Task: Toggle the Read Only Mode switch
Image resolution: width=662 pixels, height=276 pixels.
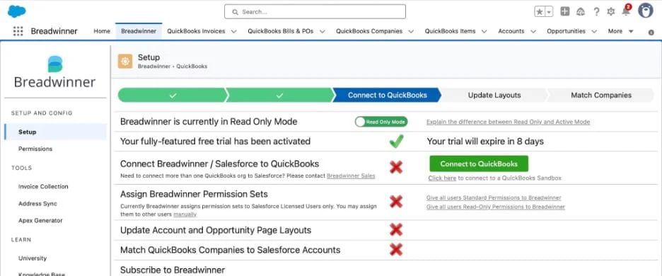Action: point(381,122)
